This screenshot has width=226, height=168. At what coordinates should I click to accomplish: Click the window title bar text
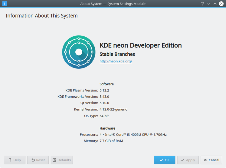pos(113,4)
